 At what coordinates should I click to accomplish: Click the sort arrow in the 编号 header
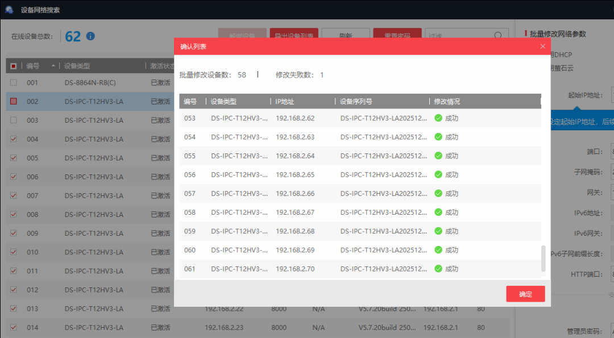coord(53,66)
